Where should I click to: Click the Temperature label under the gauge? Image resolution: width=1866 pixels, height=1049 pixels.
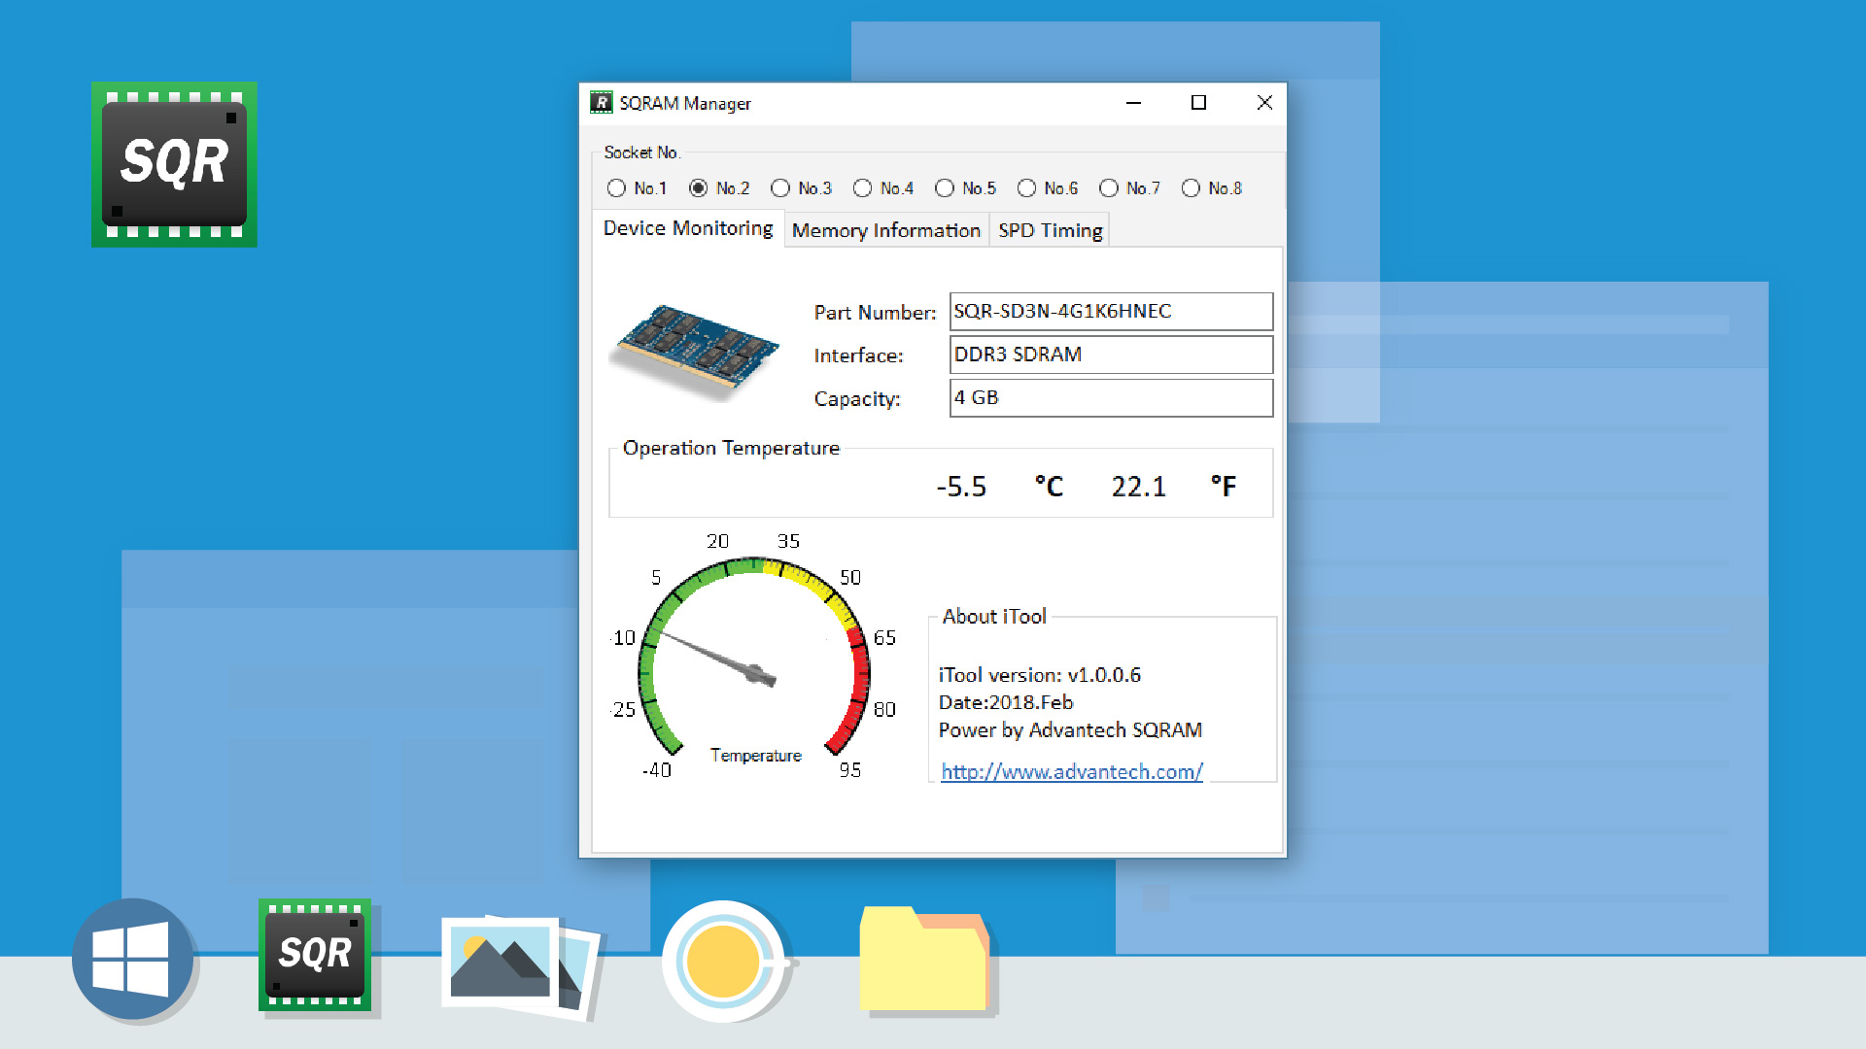756,756
